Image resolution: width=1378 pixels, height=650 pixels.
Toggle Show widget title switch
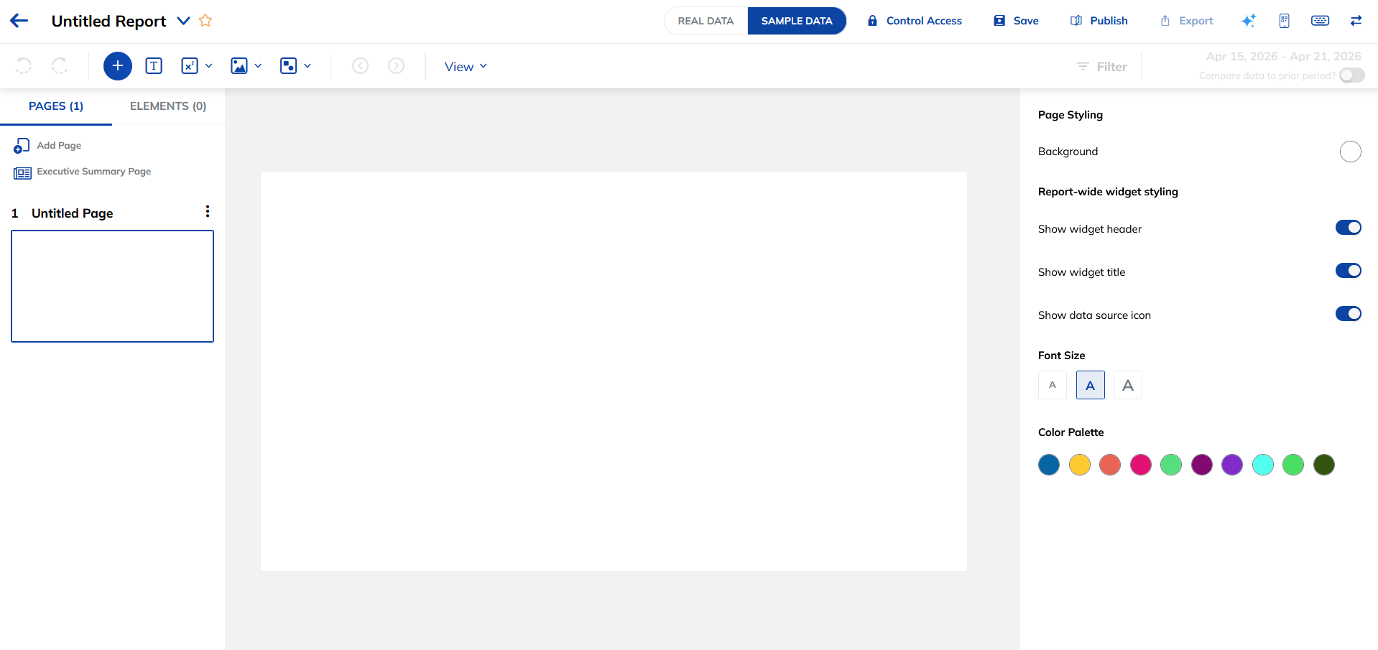[x=1349, y=271]
